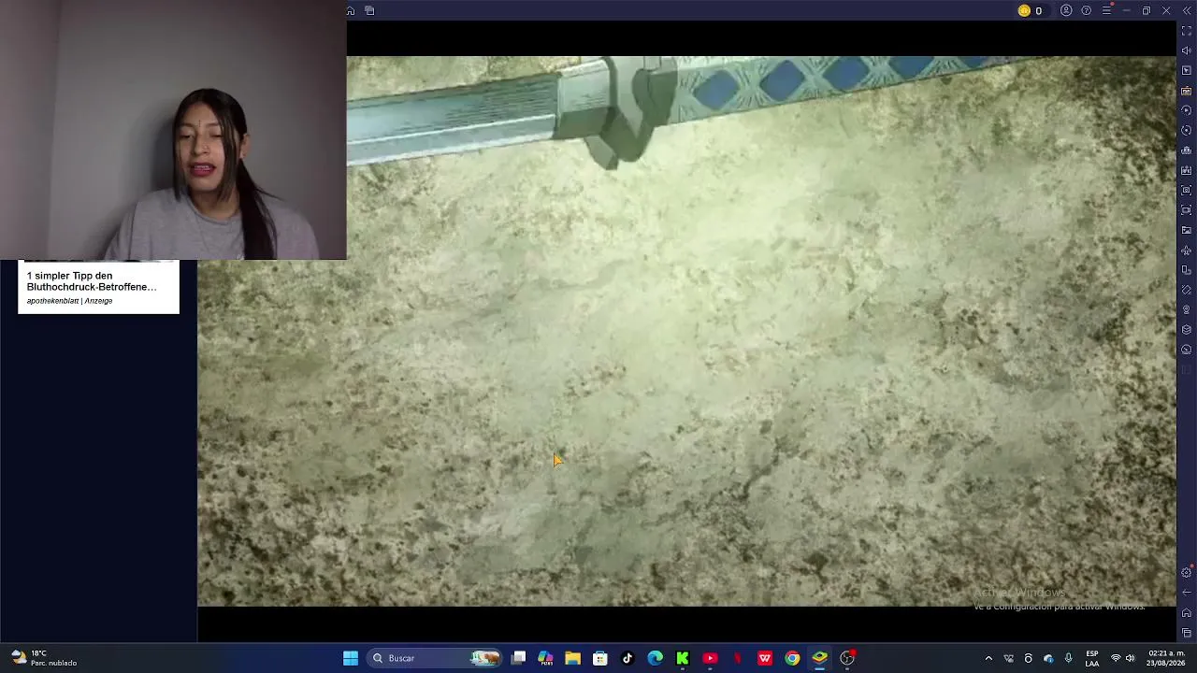Collapse the BlueStacks side toolbar with double chevron
1197x673 pixels.
pos(1187,10)
